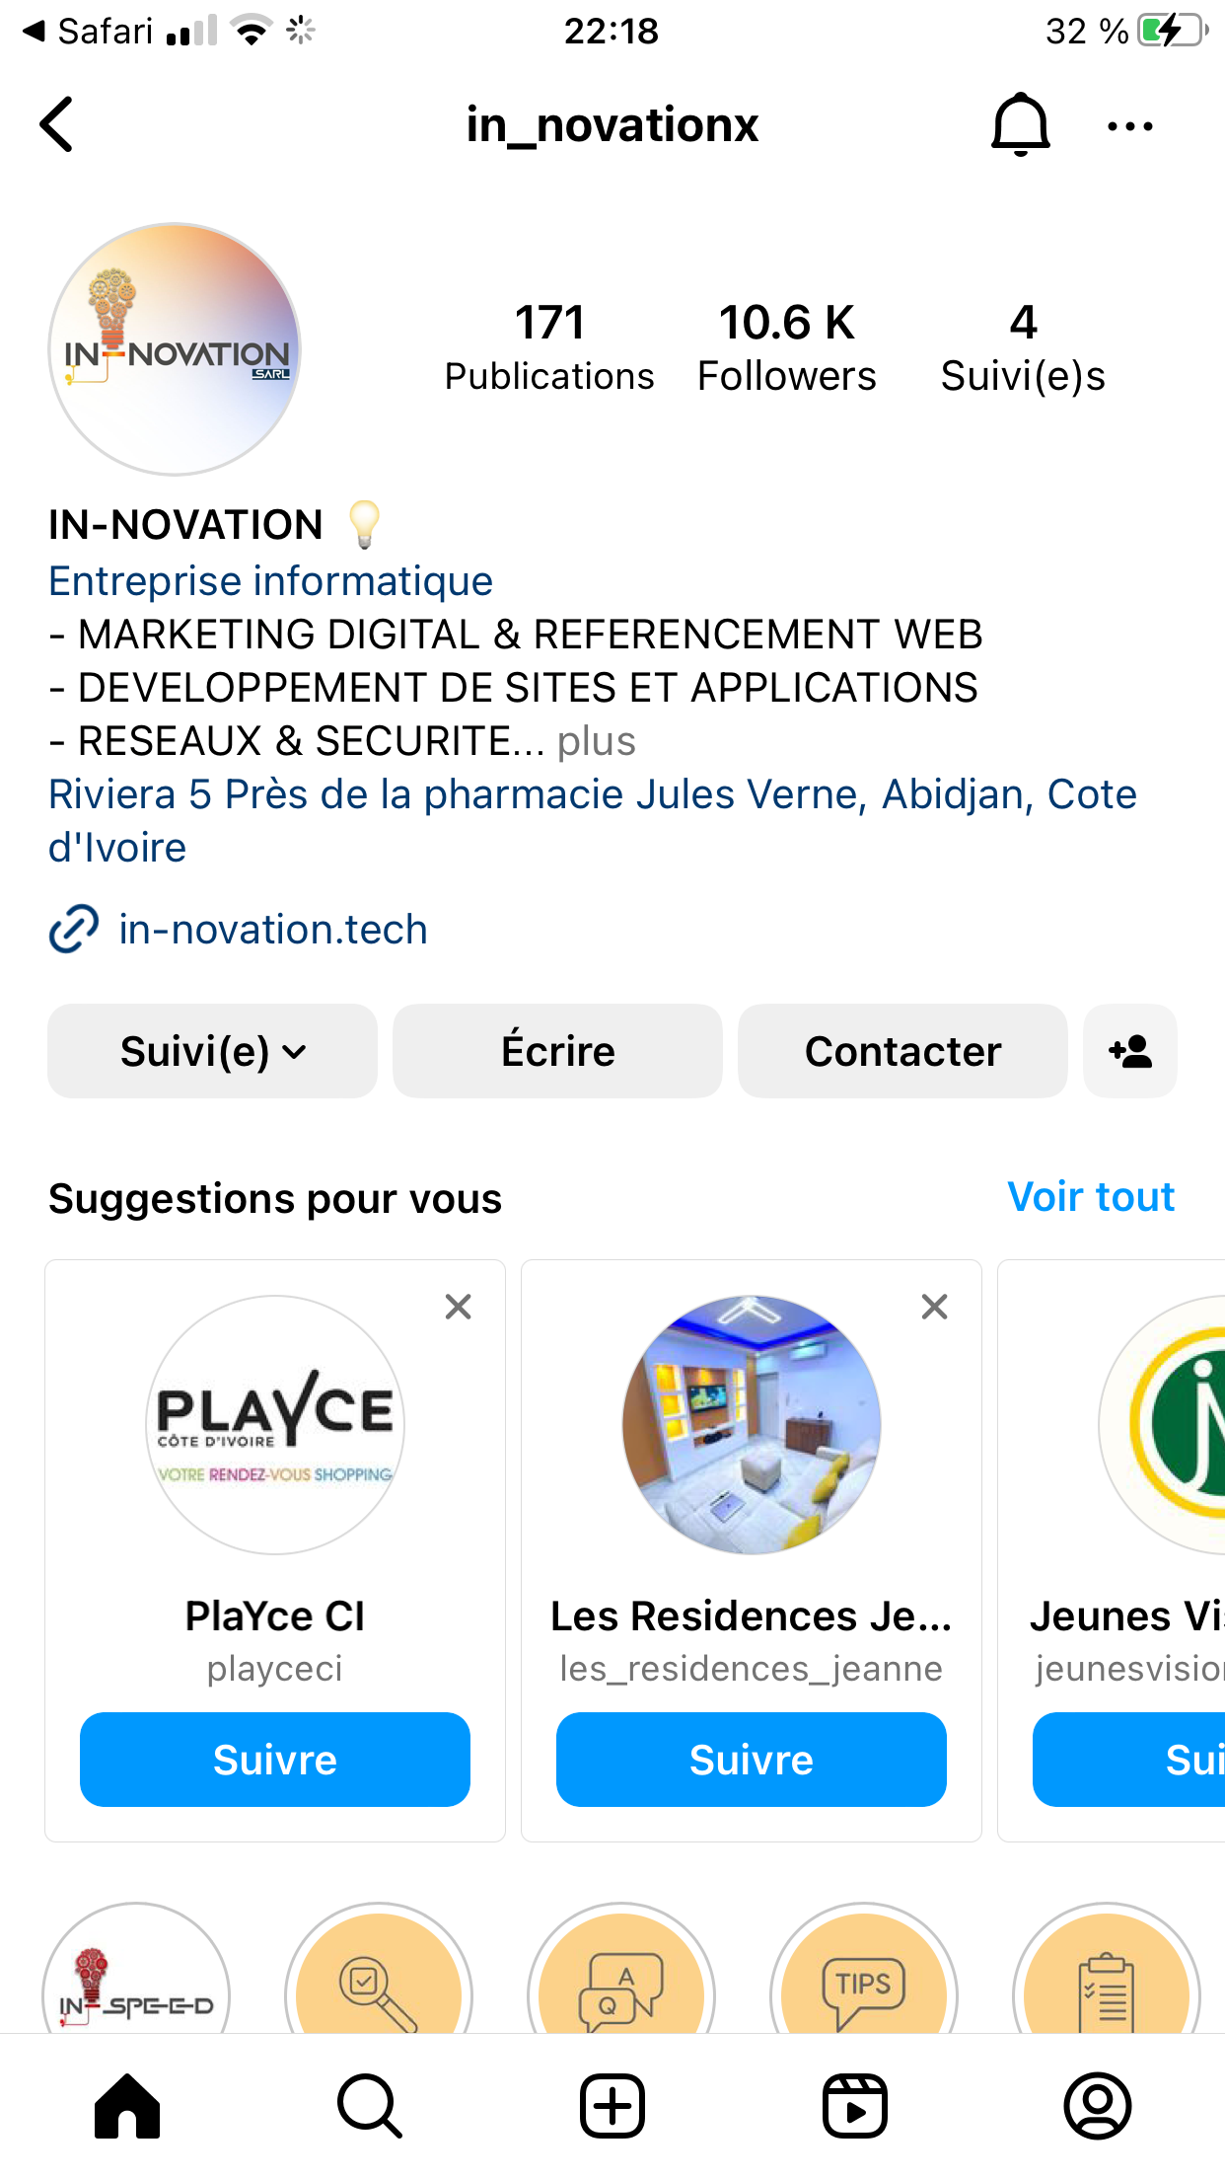Open the Search tab

pos(370,2106)
